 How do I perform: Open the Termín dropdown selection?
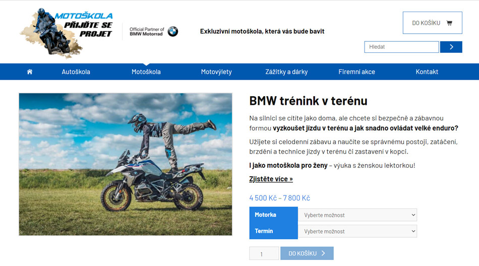click(357, 231)
